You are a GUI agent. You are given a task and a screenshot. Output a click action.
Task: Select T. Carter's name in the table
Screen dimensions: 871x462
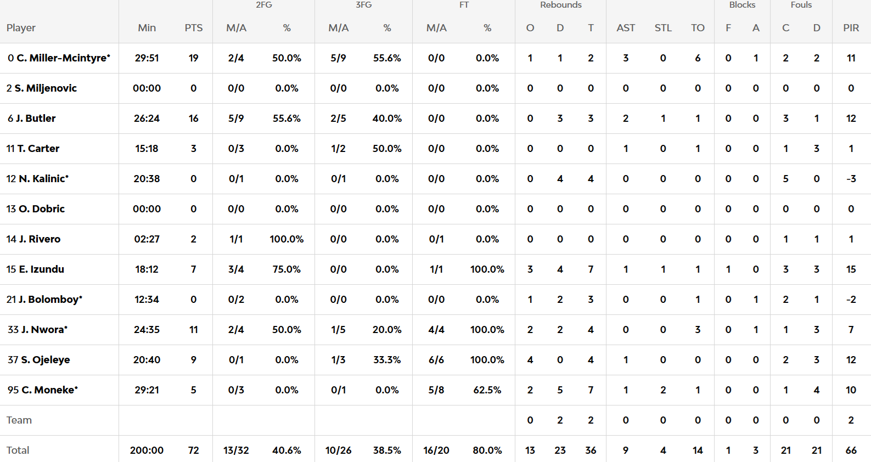(38, 149)
